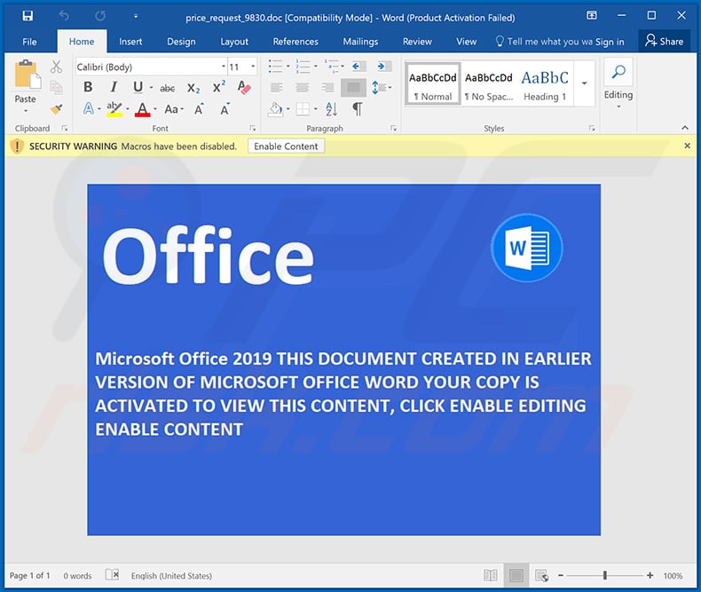
Task: Click Increase Indent icon
Action: (x=382, y=67)
